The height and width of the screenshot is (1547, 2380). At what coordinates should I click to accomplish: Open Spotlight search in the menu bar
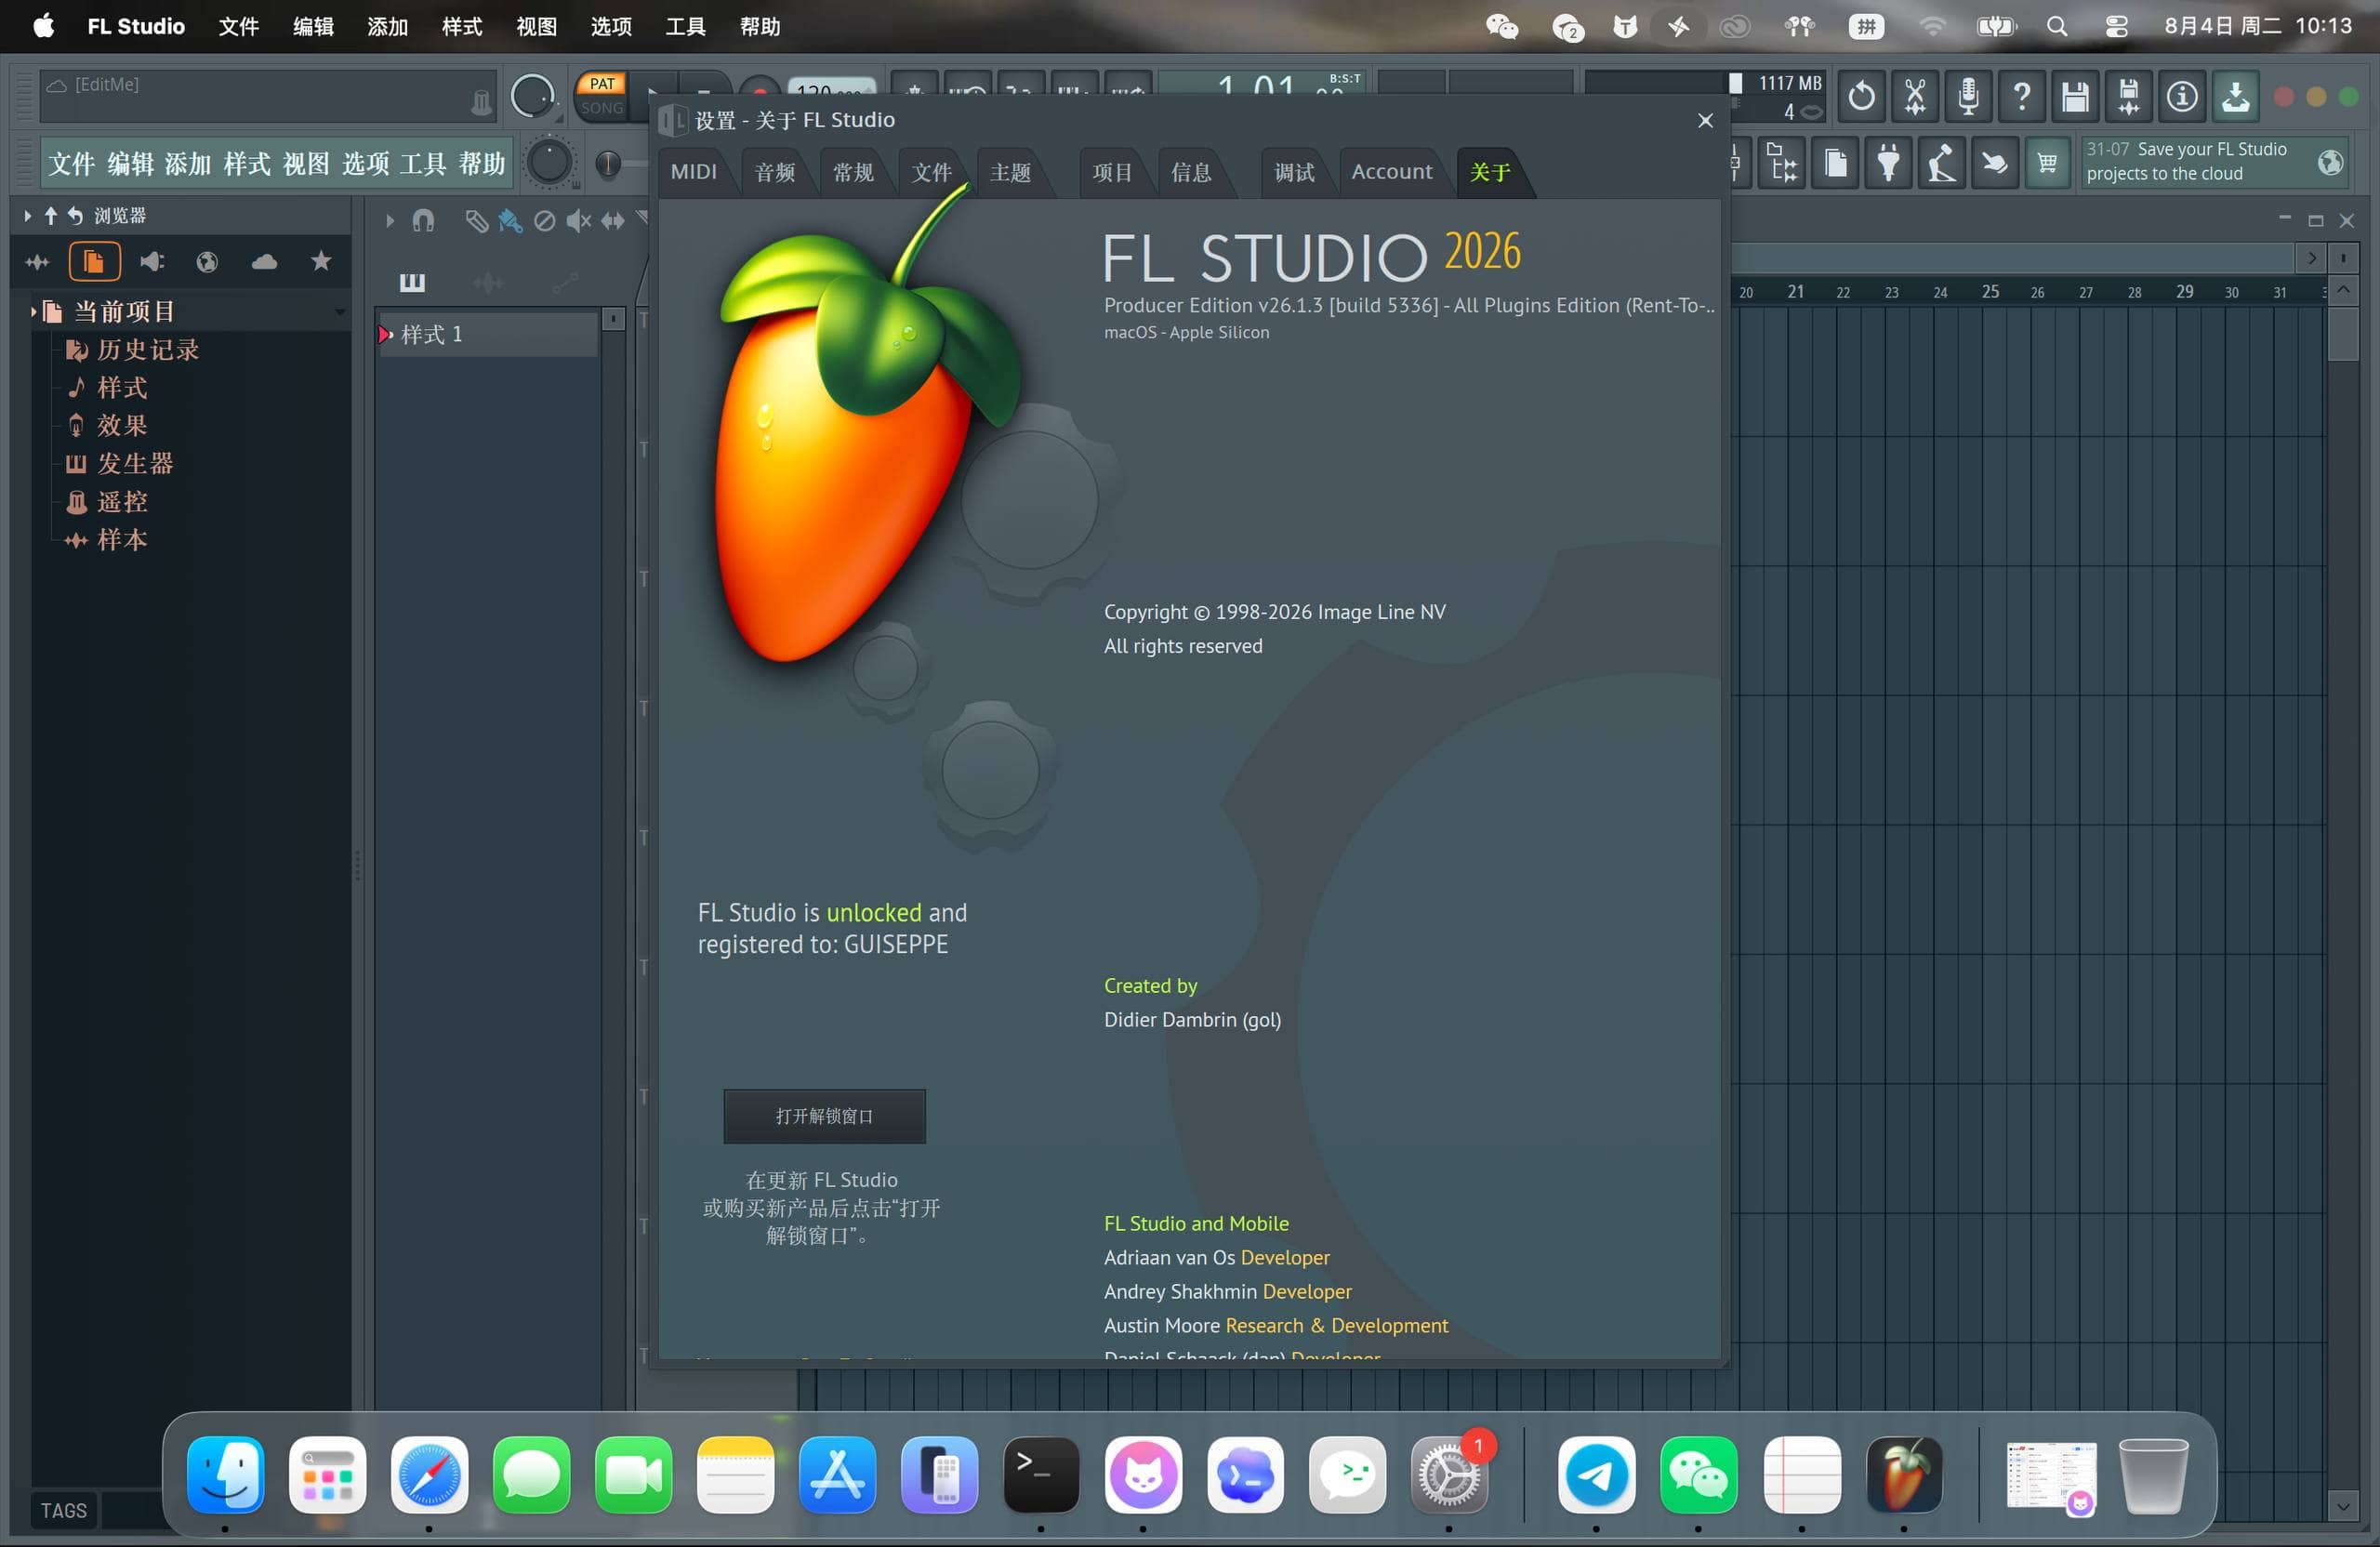click(2057, 26)
